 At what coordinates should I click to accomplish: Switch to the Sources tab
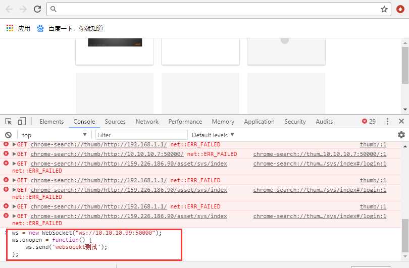point(115,122)
